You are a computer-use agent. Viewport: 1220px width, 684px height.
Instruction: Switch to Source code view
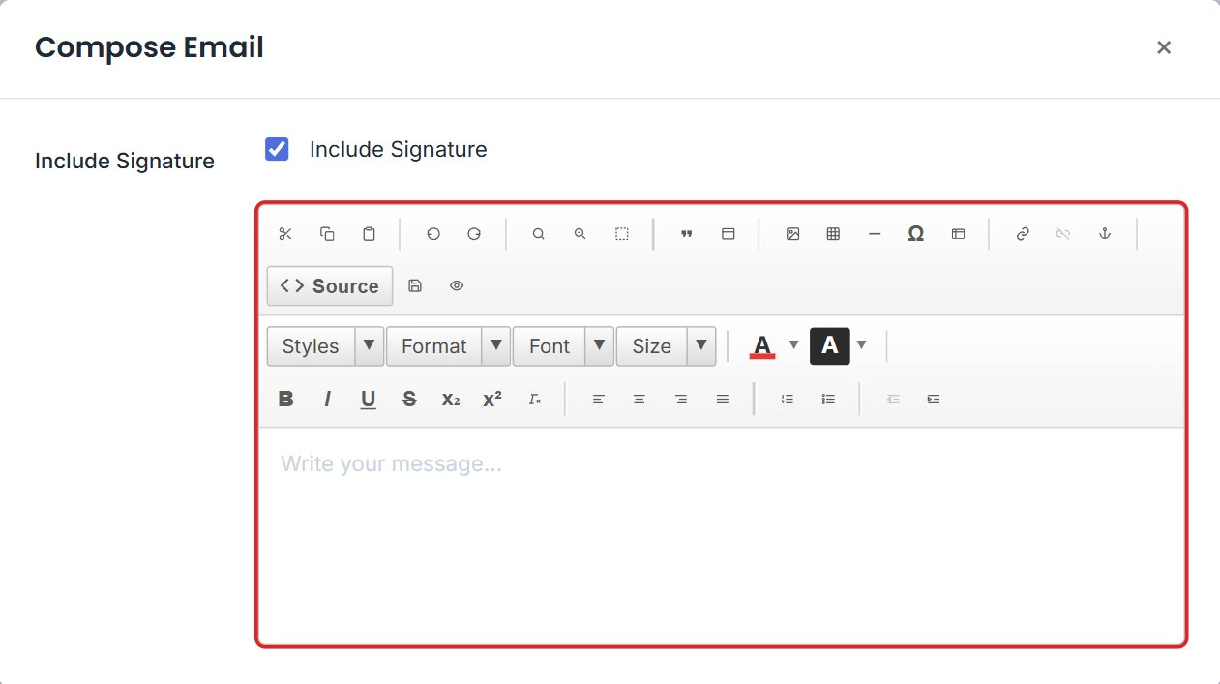click(330, 285)
